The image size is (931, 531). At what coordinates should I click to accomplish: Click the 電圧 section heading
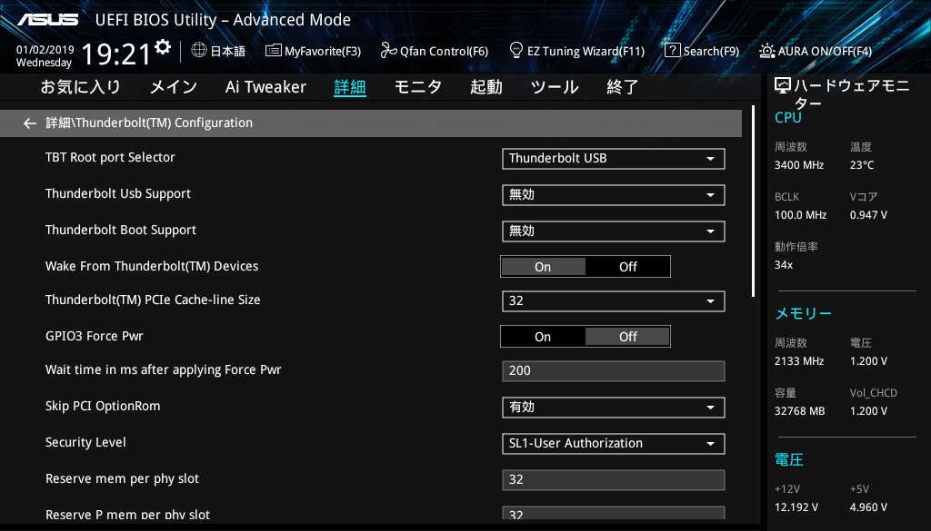789,460
